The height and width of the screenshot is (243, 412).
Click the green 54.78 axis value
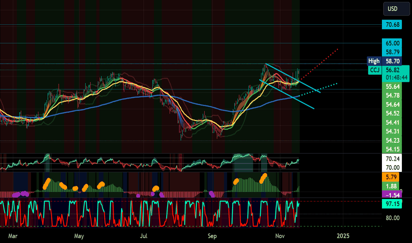[x=393, y=95]
